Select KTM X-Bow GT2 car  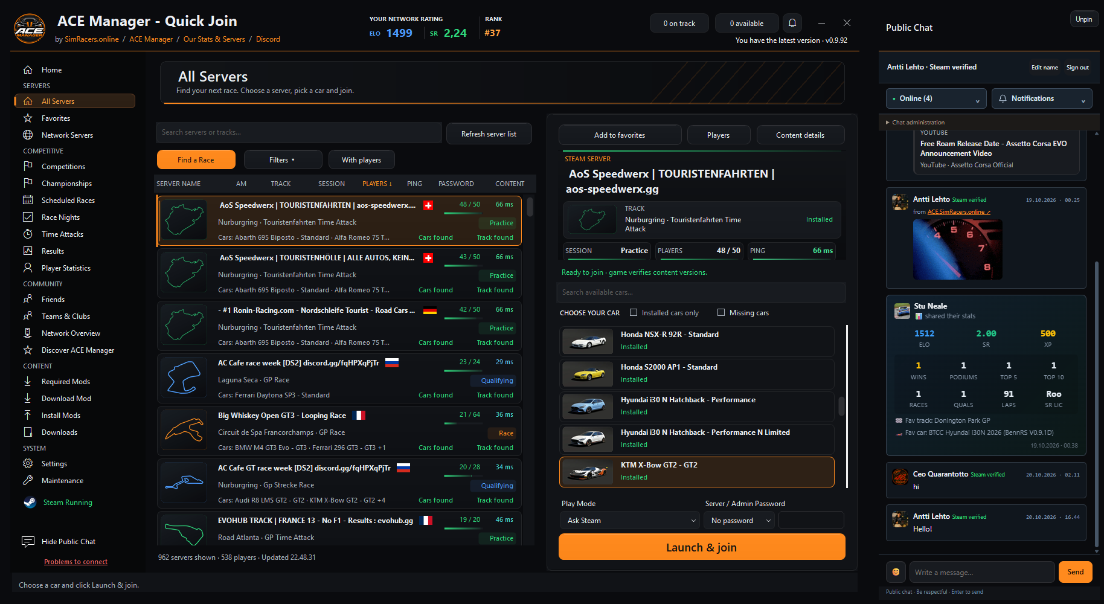pyautogui.click(x=697, y=472)
